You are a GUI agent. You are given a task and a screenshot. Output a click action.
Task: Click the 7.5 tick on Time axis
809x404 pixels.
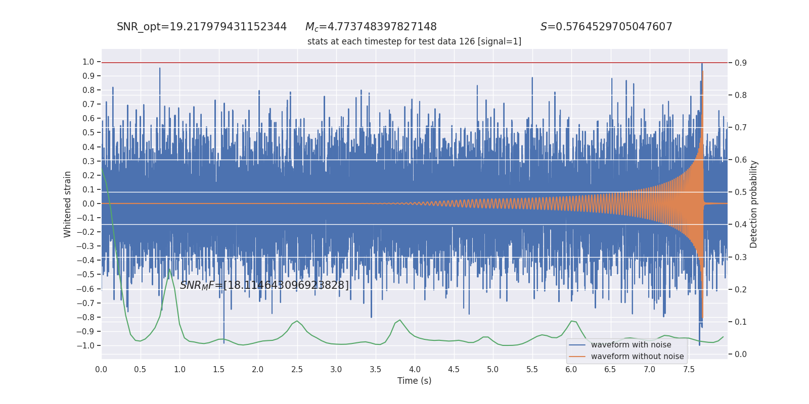pyautogui.click(x=689, y=369)
